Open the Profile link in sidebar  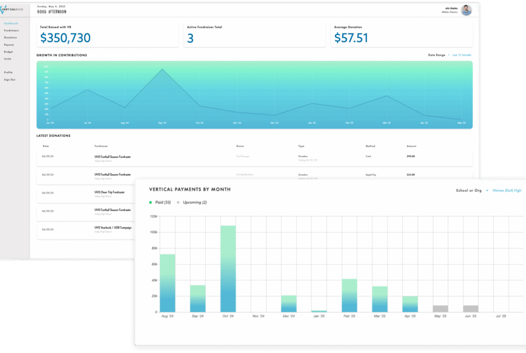click(8, 72)
